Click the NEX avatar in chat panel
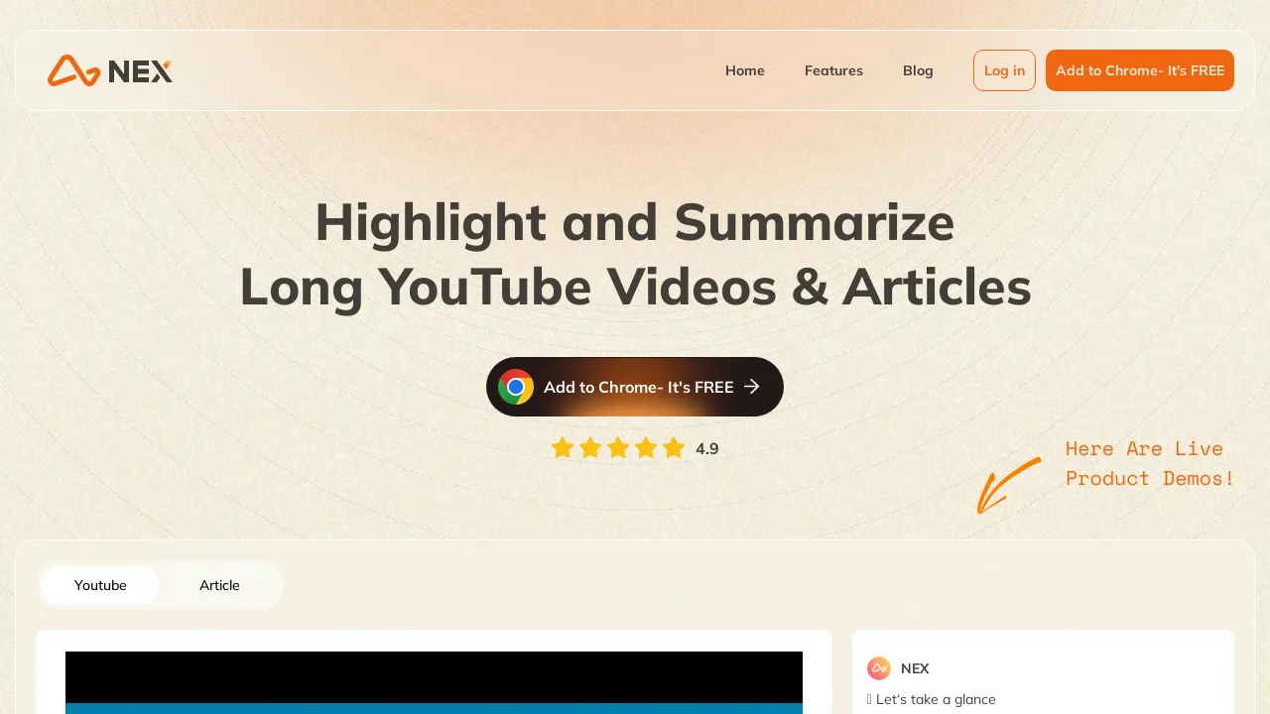The image size is (1270, 714). click(879, 668)
